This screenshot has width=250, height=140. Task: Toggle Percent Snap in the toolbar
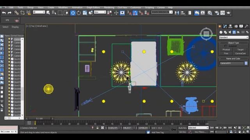point(141,13)
